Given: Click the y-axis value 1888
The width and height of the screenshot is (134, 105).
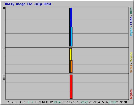Looking at the screenshot, I should click(x=4, y=77).
